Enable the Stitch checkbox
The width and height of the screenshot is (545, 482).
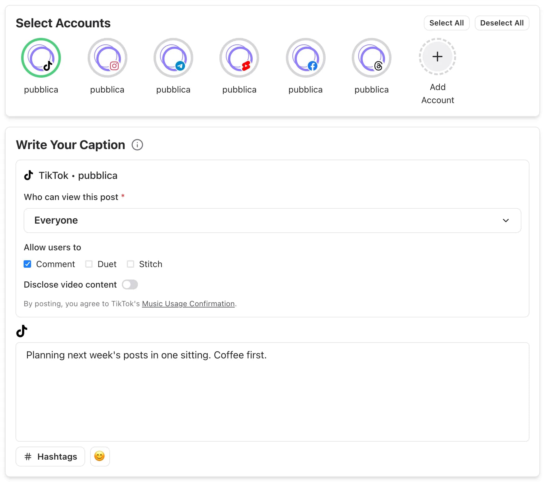click(x=131, y=264)
